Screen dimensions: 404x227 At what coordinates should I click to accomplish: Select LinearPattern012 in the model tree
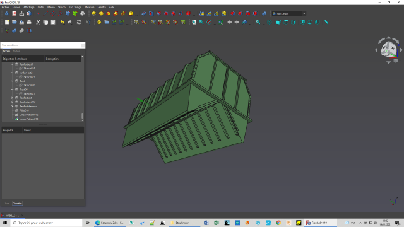28,115
